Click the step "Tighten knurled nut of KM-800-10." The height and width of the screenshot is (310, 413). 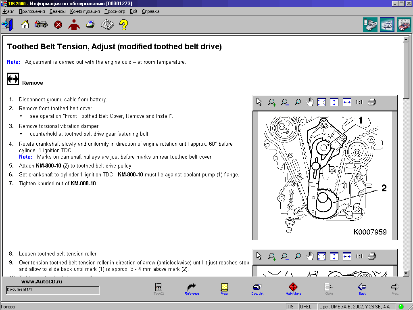(58, 184)
